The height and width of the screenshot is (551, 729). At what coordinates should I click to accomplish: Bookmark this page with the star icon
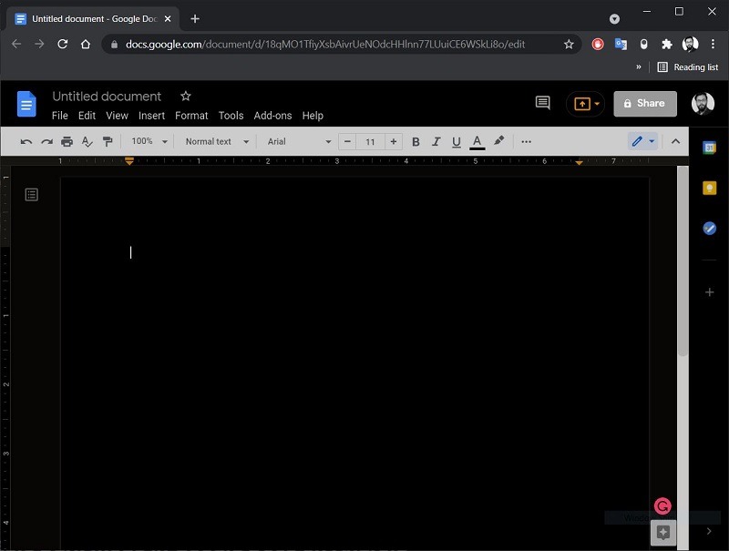pyautogui.click(x=569, y=44)
